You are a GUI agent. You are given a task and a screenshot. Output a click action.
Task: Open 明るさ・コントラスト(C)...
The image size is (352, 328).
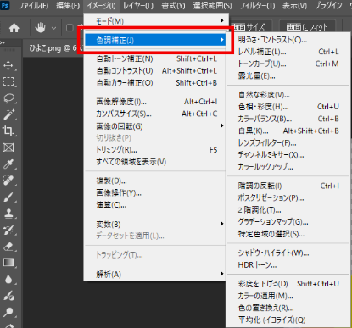click(x=289, y=40)
